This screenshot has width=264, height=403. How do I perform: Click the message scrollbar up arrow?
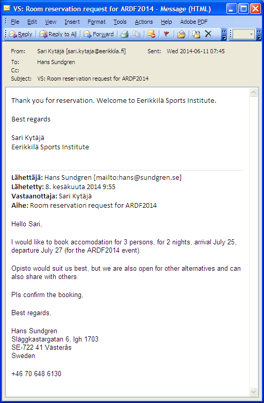[254, 92]
